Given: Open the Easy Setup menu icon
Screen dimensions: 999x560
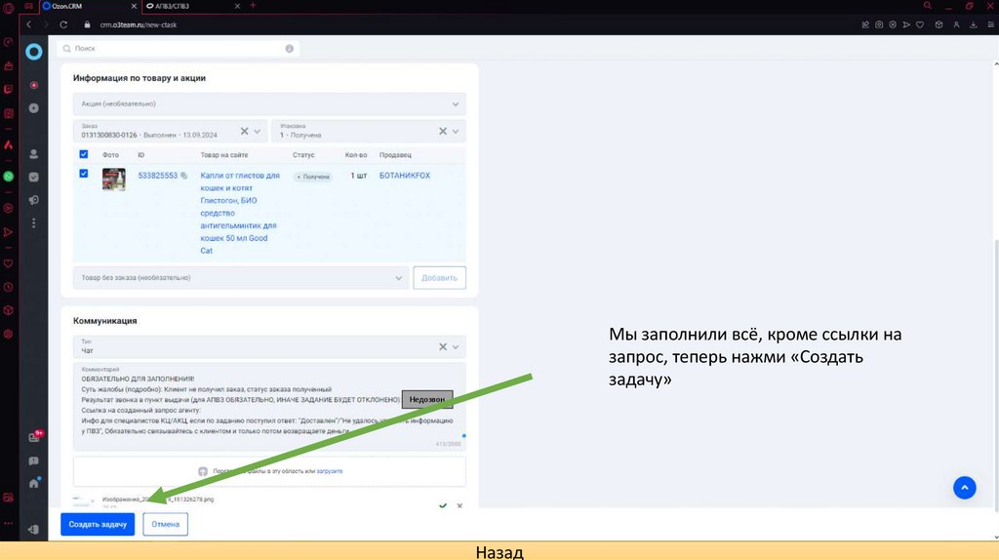Looking at the screenshot, I should (x=990, y=24).
